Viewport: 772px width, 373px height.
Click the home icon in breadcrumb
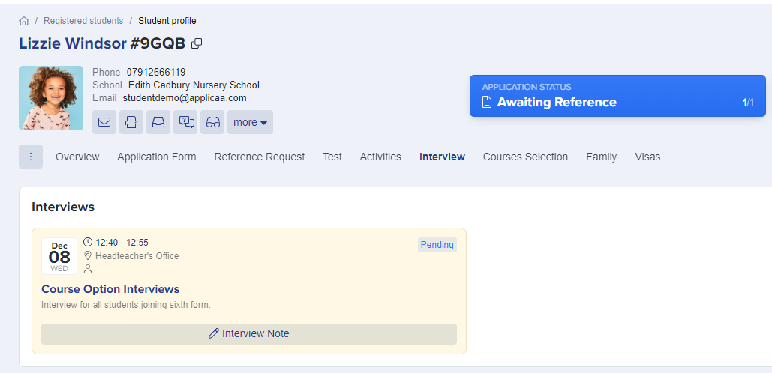(24, 21)
